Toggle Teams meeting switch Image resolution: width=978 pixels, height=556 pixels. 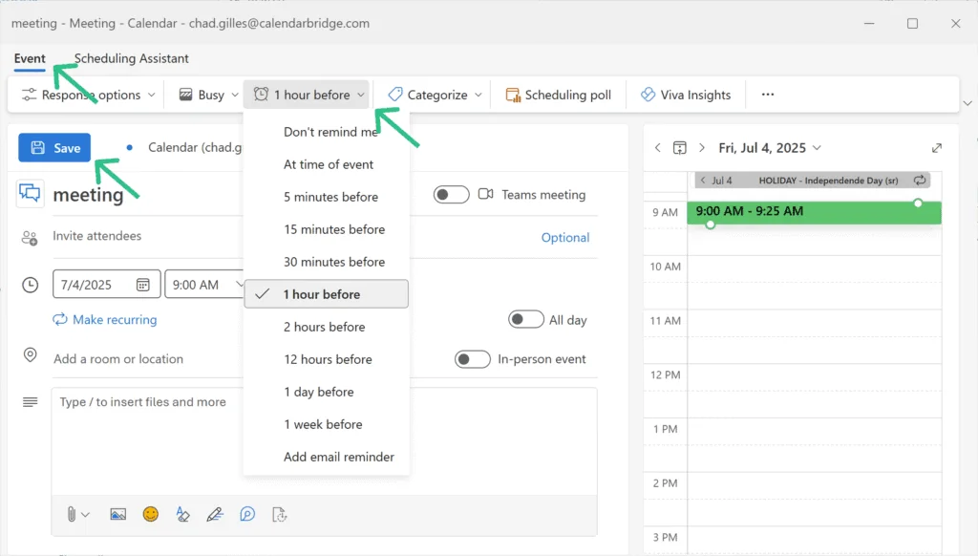tap(452, 195)
